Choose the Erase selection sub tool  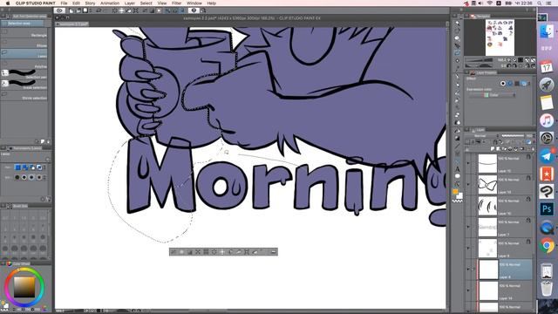tap(24, 85)
